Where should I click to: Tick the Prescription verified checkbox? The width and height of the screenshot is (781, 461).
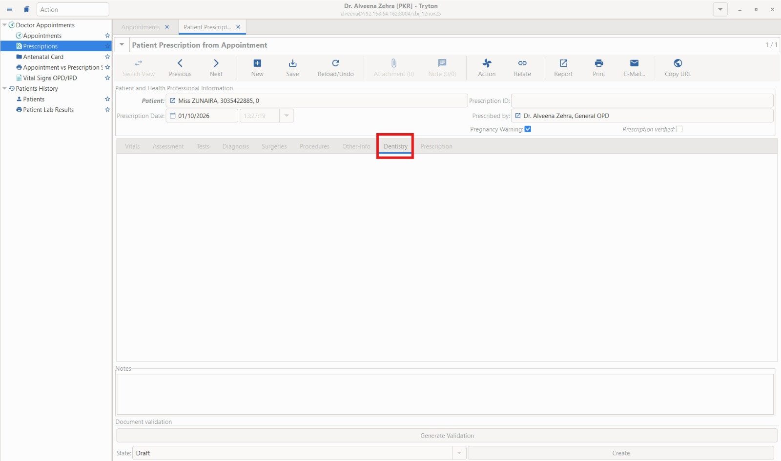pos(679,129)
